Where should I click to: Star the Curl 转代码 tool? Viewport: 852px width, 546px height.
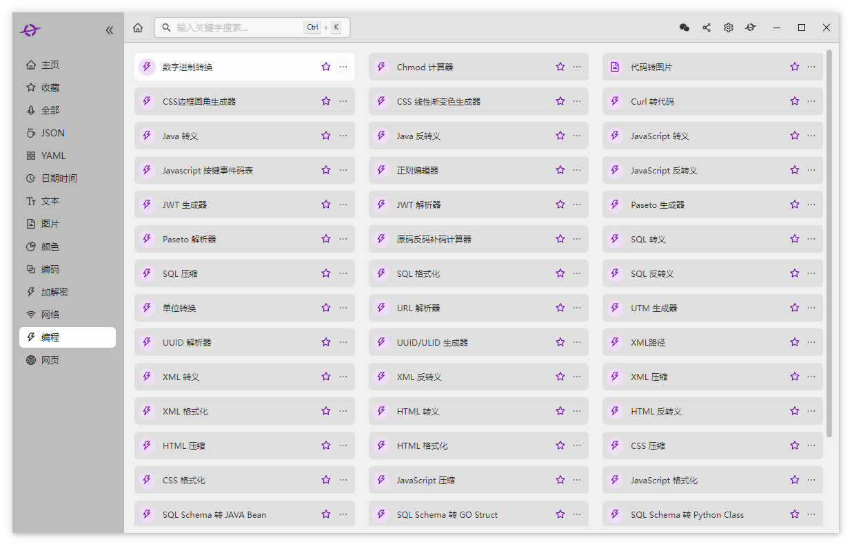coord(795,101)
